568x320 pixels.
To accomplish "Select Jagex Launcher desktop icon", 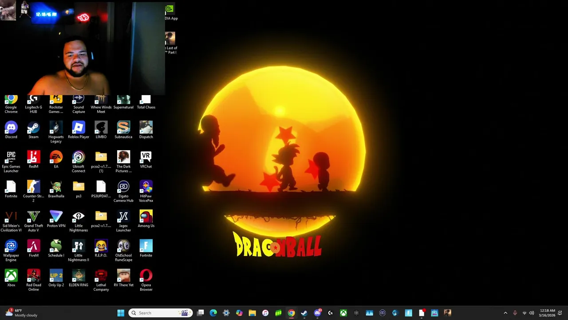I will point(123,221).
